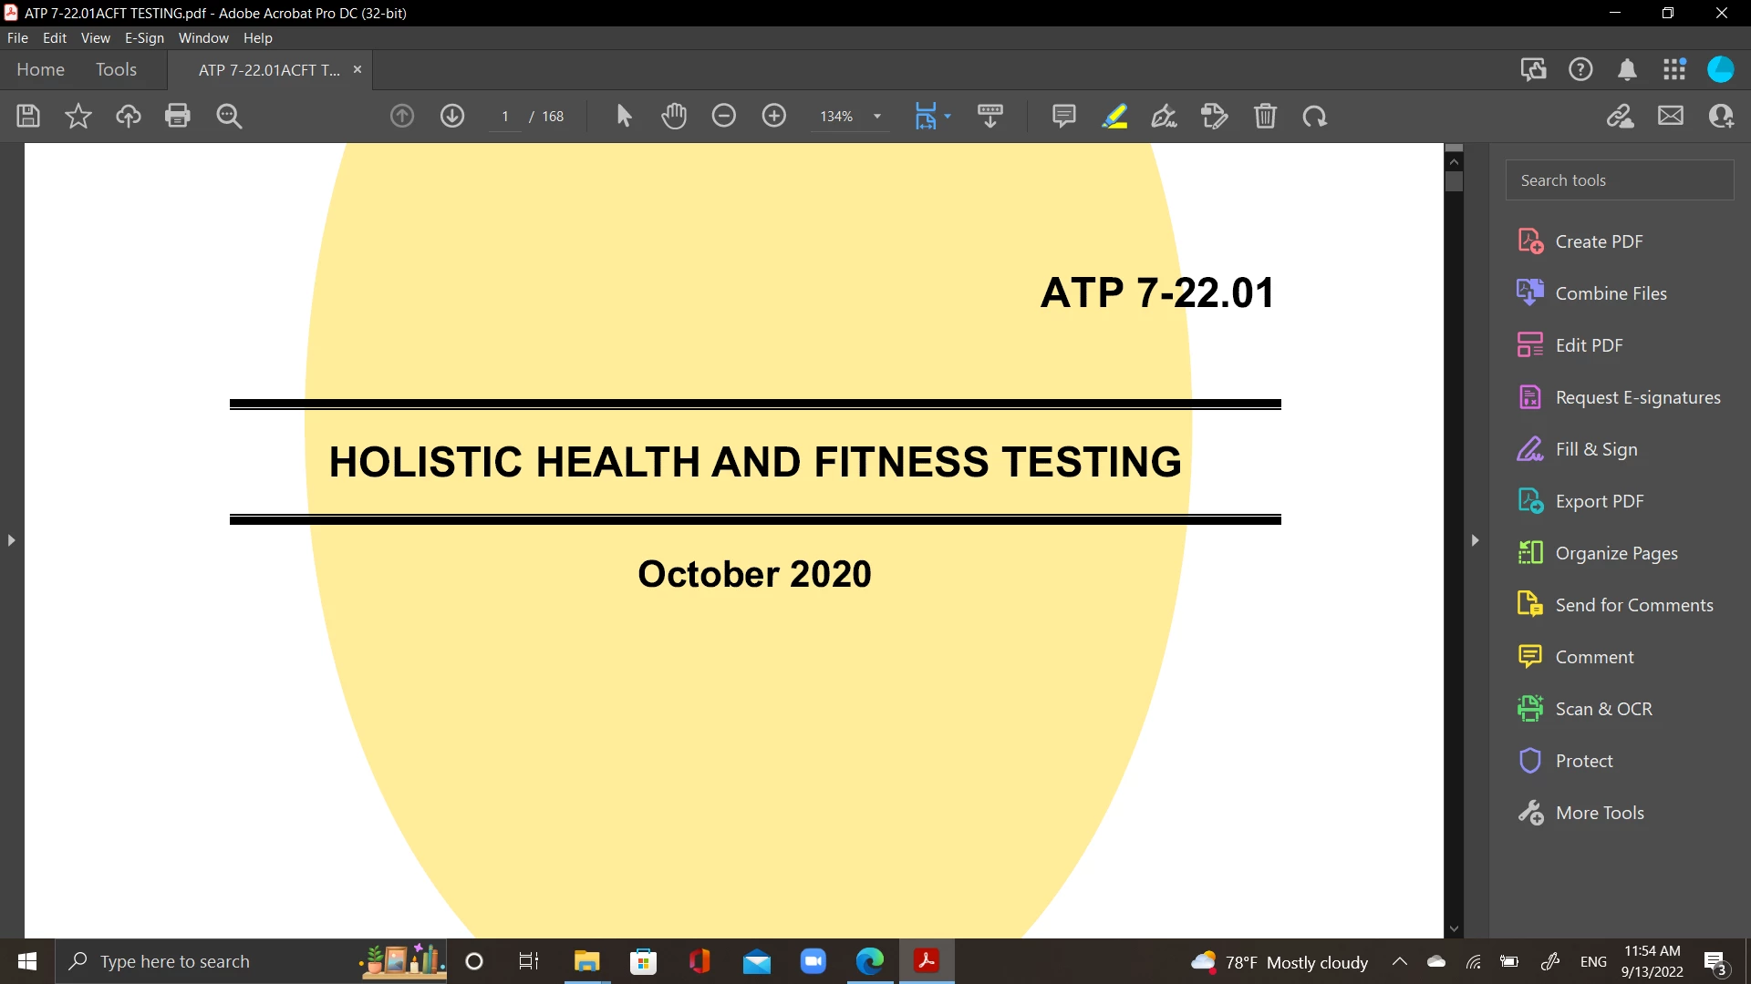Open the E-Sign menu
The height and width of the screenshot is (984, 1751).
(144, 38)
